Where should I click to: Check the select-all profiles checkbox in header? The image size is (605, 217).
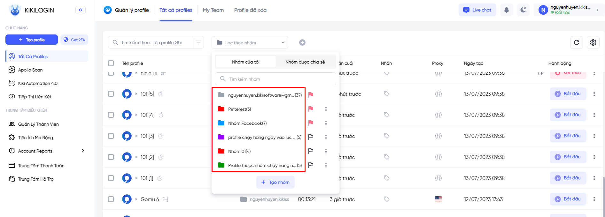tap(111, 63)
